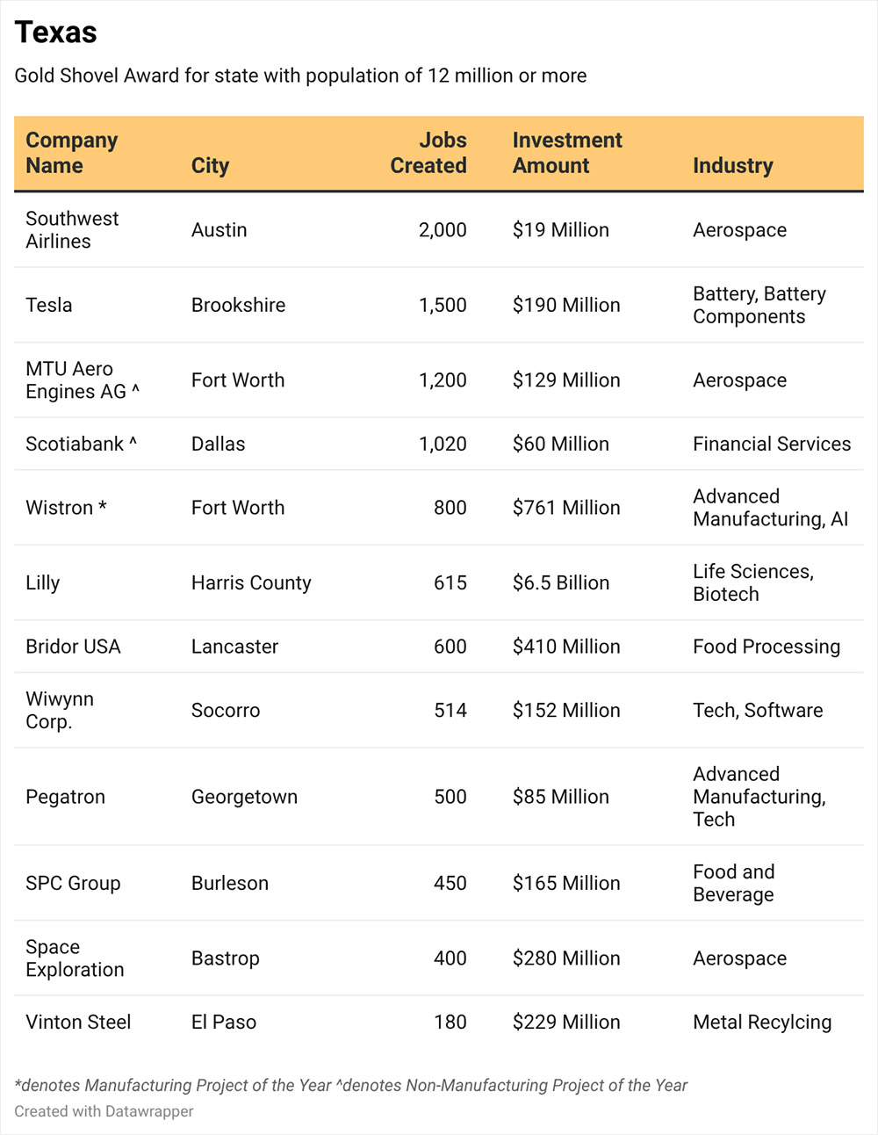Viewport: 878px width, 1135px height.
Task: Click the Investment Amount column header
Action: 567,153
